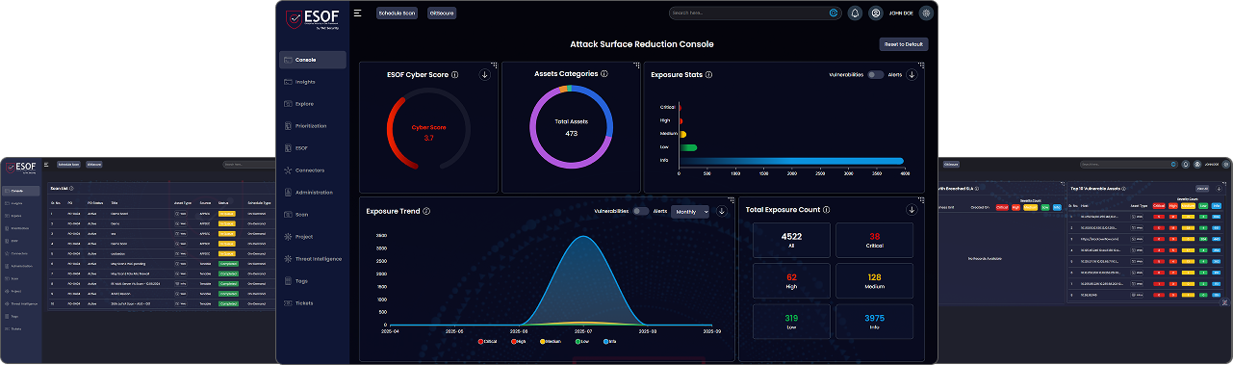Show info for Exposure Trend

(426, 211)
